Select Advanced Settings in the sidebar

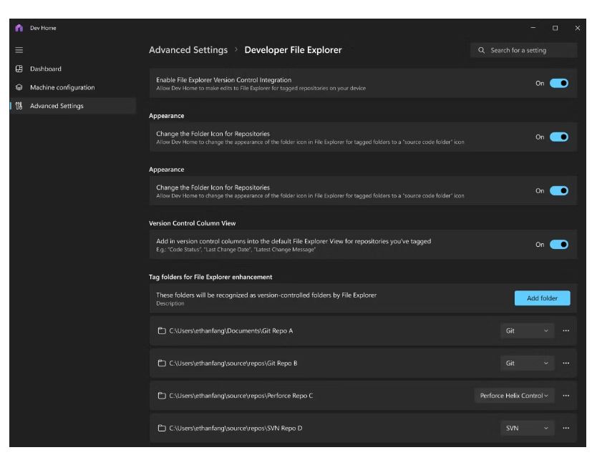click(73, 106)
